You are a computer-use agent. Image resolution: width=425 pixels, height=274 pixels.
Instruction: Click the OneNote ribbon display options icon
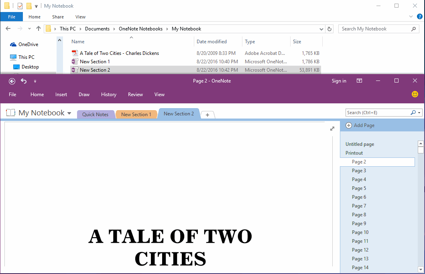point(360,81)
